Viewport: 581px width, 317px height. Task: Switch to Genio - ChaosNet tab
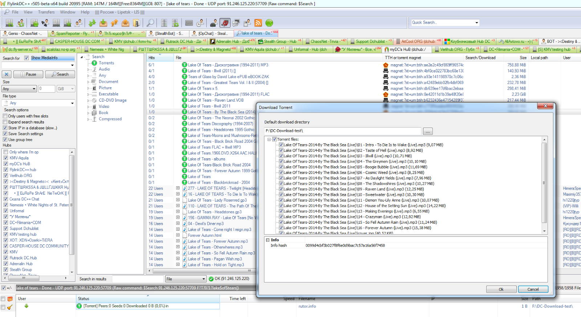25,33
